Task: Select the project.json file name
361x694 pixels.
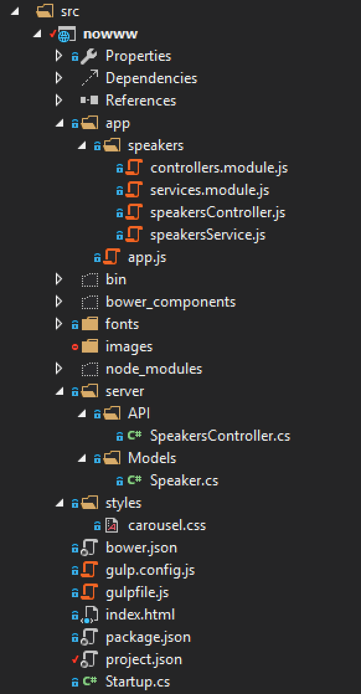Action: coord(144,659)
